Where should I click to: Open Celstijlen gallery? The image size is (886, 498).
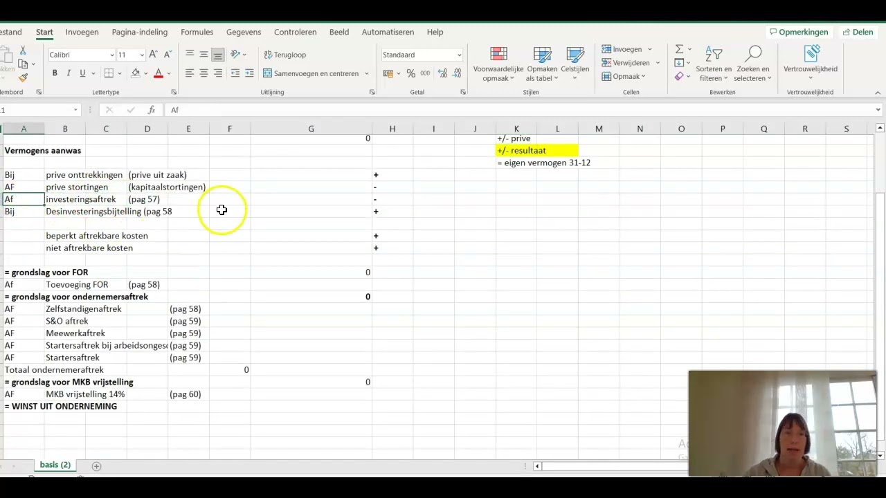(575, 64)
